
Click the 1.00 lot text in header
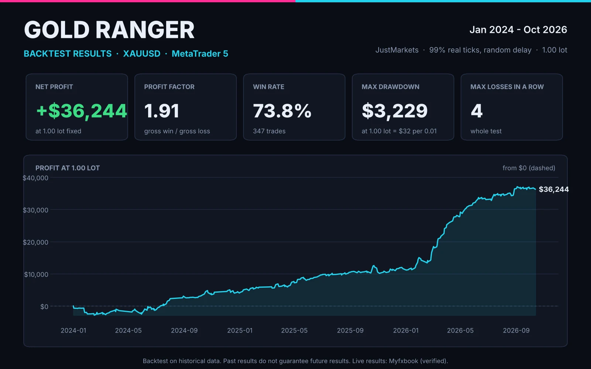[555, 50]
